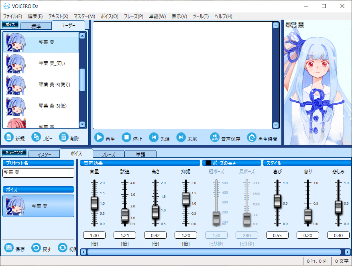Image resolution: width=352 pixels, height=266 pixels.
Task: Click the 抑揚 intonation slider handle
Action: [x=186, y=199]
